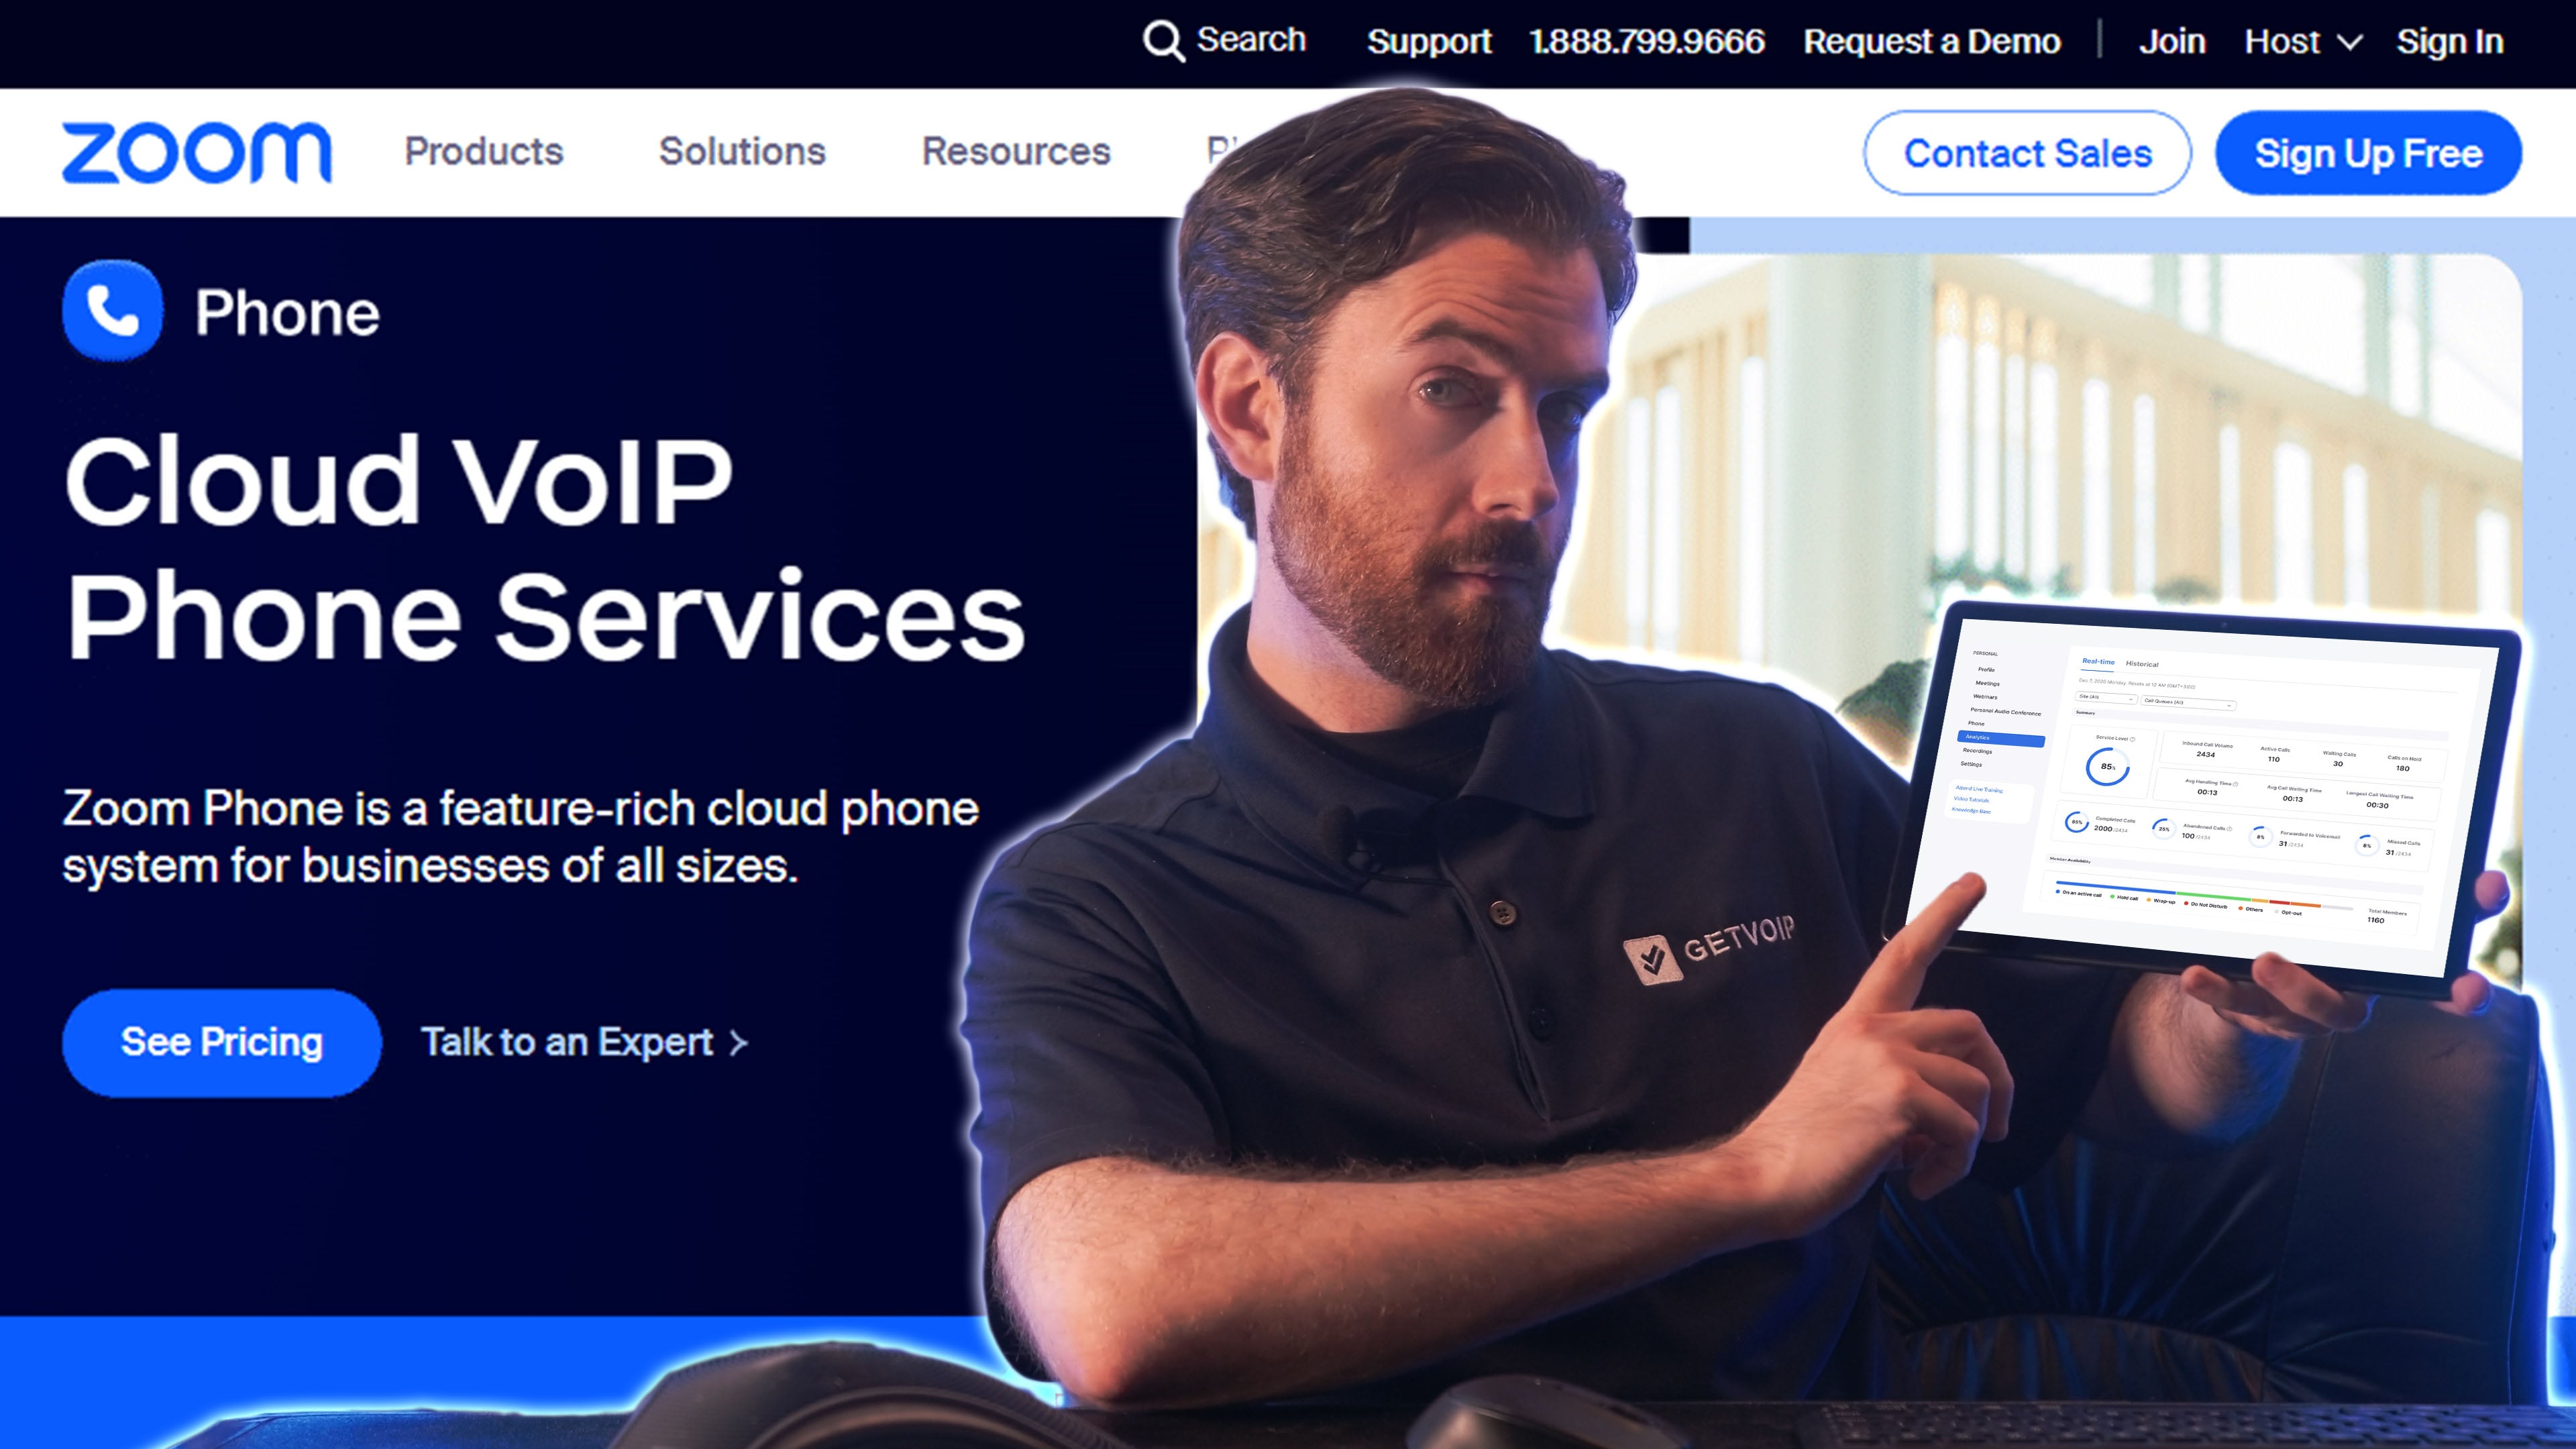
Task: Click the blue Phone product icon
Action: point(113,310)
